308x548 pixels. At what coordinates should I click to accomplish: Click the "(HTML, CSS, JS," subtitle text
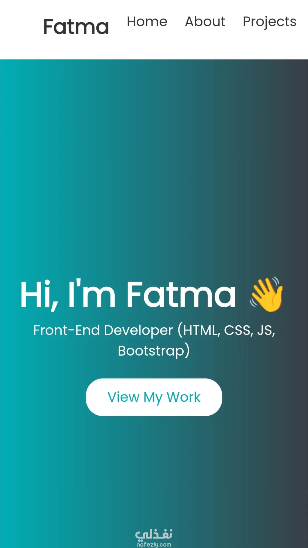pyautogui.click(x=226, y=330)
